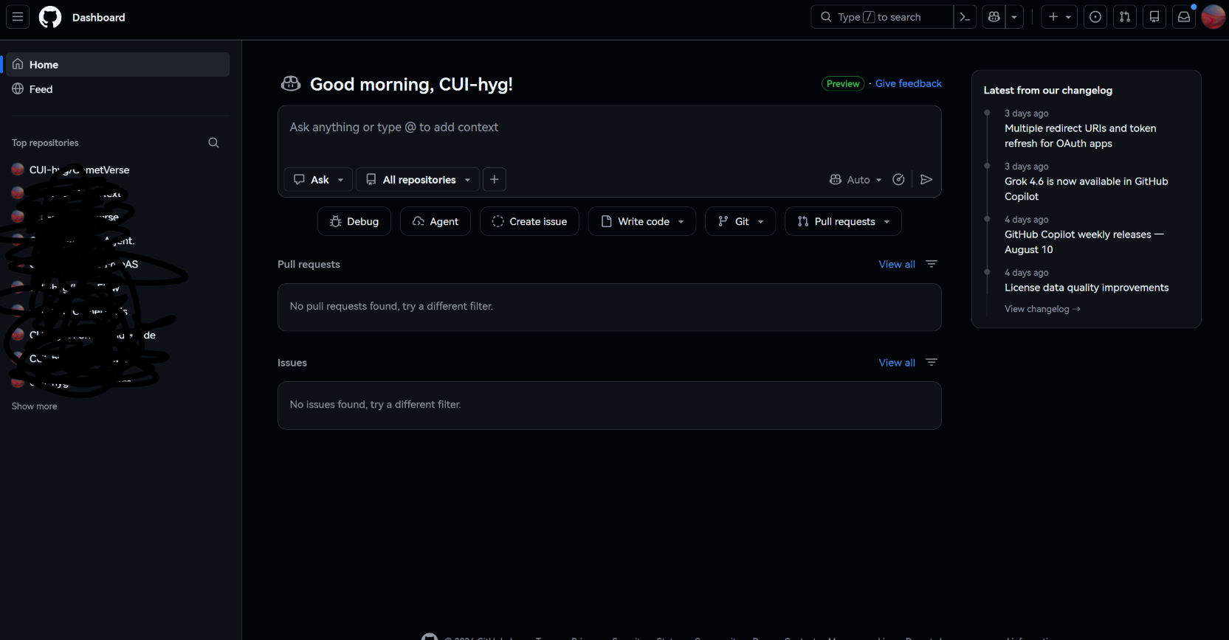Screen dimensions: 1229x640
Task: Click the Agent button
Action: [436, 221]
